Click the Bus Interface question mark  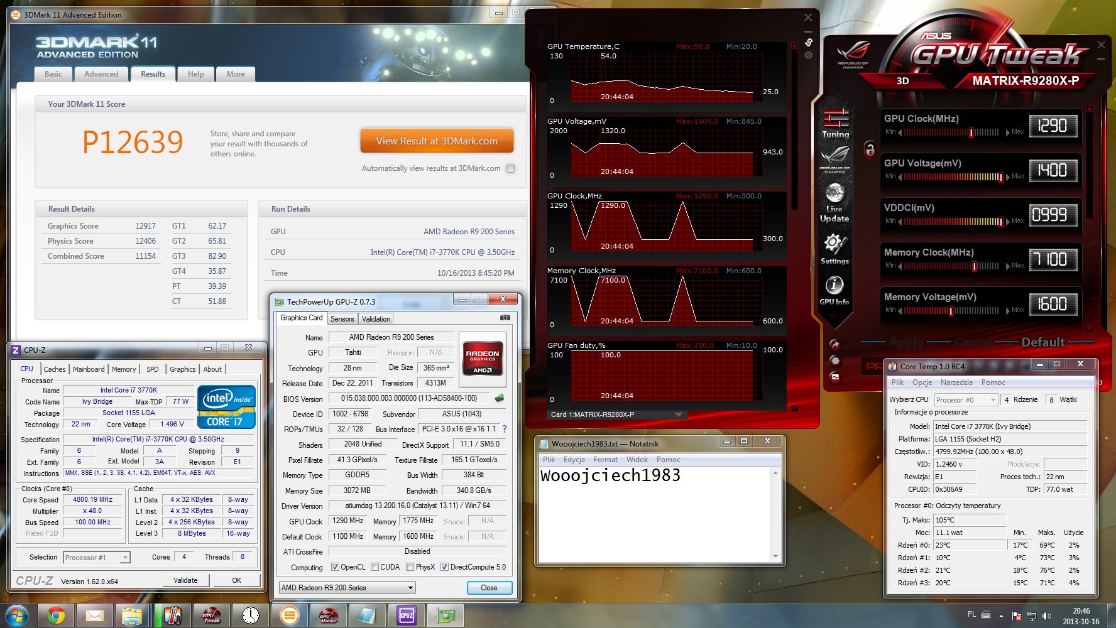(504, 429)
